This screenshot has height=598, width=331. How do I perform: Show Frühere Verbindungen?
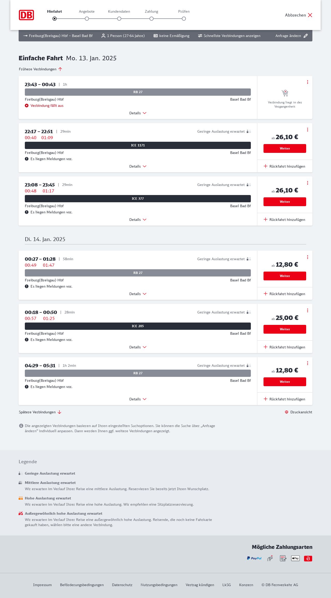coord(40,69)
